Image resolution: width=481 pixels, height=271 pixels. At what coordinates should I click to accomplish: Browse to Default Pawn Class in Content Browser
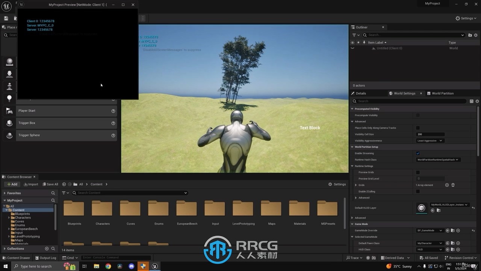pyautogui.click(x=453, y=243)
